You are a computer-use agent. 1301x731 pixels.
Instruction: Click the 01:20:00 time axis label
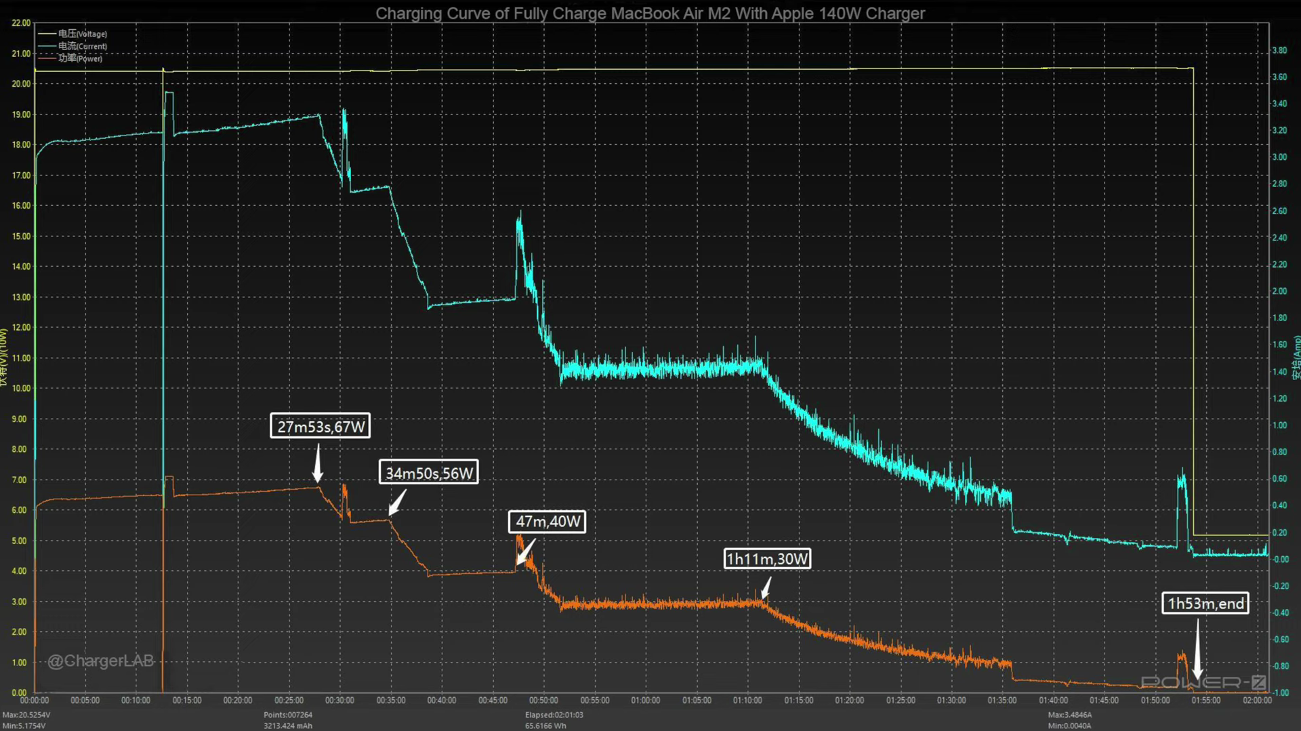[850, 701]
